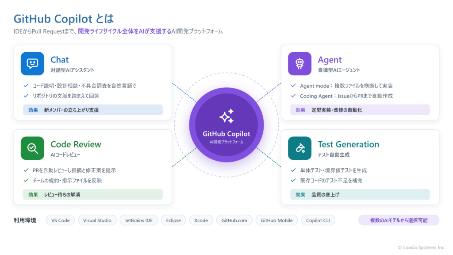Screen dimensions: 453x255
Task: Click the GitHub Copilot とは slide title
Action: click(64, 19)
